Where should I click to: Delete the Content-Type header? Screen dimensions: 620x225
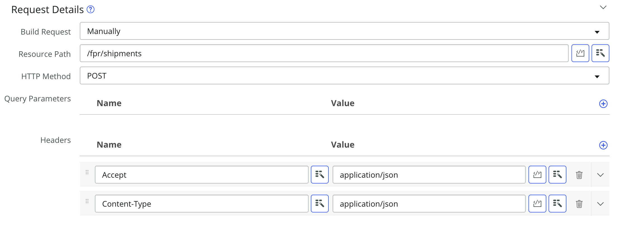[579, 204]
